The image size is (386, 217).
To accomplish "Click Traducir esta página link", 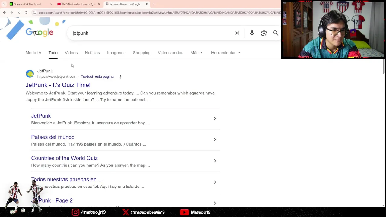I will pyautogui.click(x=97, y=77).
